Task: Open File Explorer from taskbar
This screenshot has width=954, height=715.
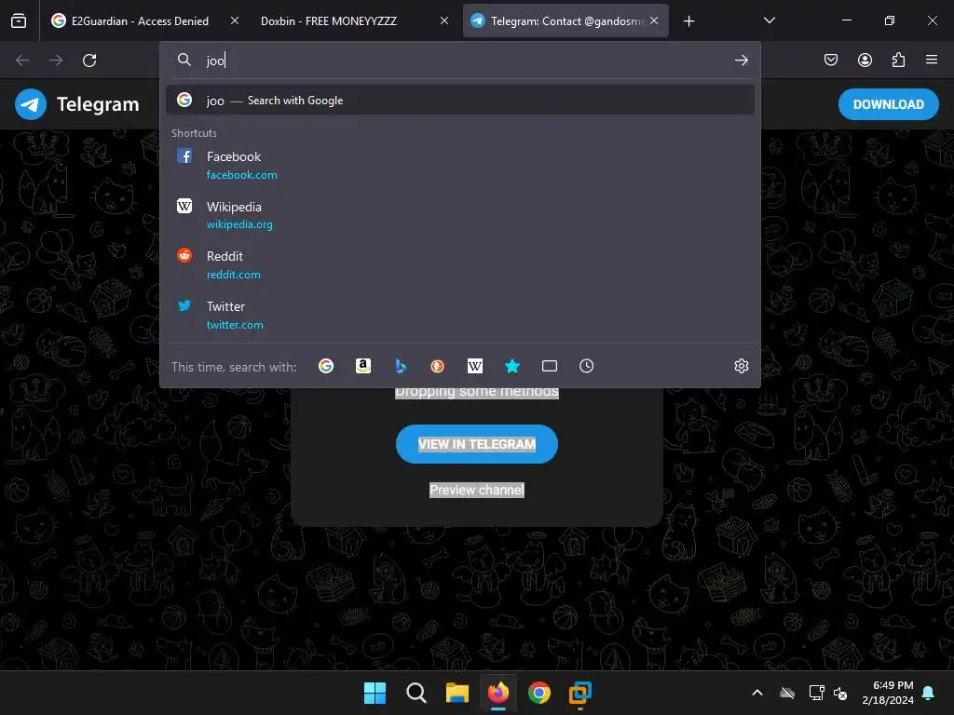Action: click(x=457, y=693)
